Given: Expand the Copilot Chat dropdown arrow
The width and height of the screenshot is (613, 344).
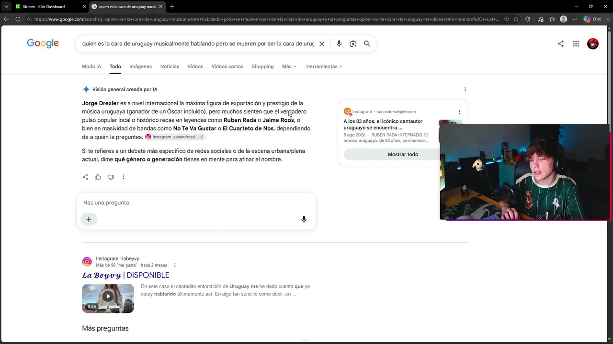Looking at the screenshot, I should pos(608,19).
